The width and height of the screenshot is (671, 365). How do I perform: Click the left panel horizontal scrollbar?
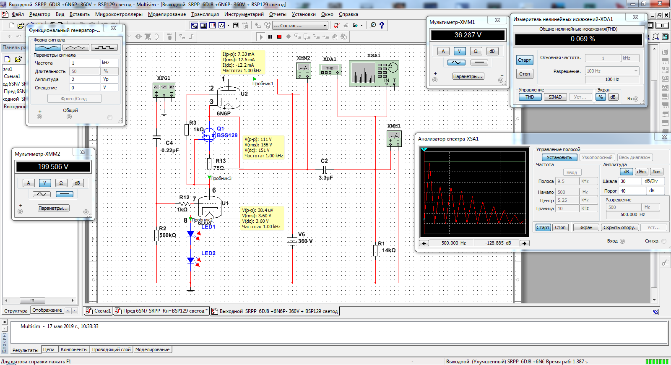(x=40, y=300)
